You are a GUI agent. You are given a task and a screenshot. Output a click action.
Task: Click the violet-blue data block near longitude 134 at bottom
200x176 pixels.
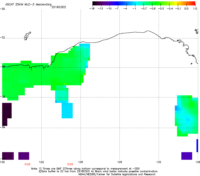point(187,156)
